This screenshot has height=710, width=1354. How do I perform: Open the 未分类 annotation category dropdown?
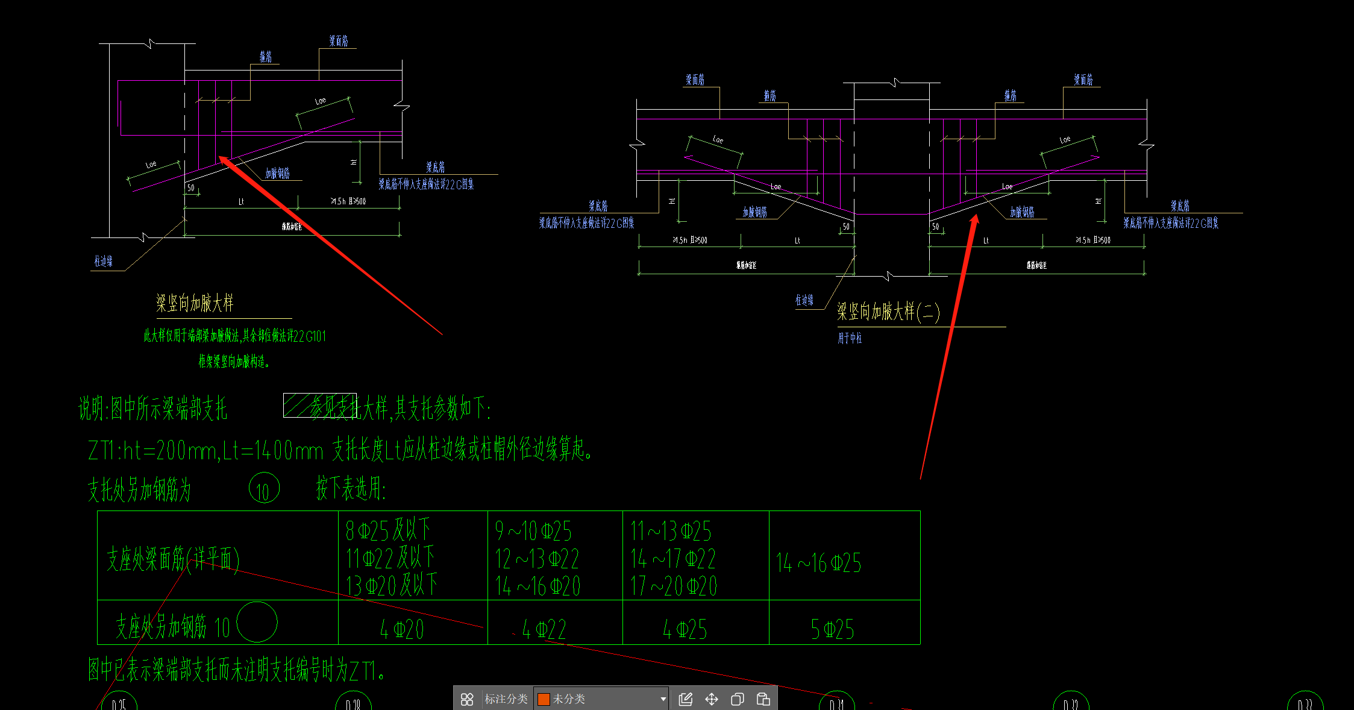(x=601, y=699)
